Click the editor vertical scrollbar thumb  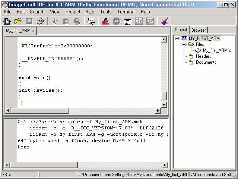pos(164,96)
